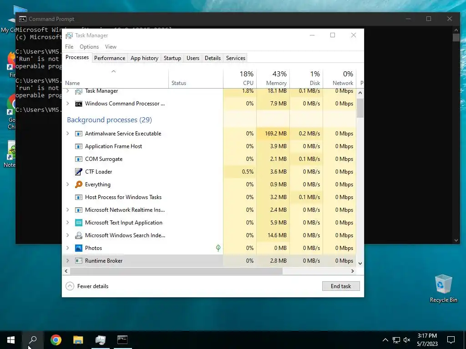Click the Runtime Broker icon
Viewport: 466px width, 349px height.
point(78,261)
